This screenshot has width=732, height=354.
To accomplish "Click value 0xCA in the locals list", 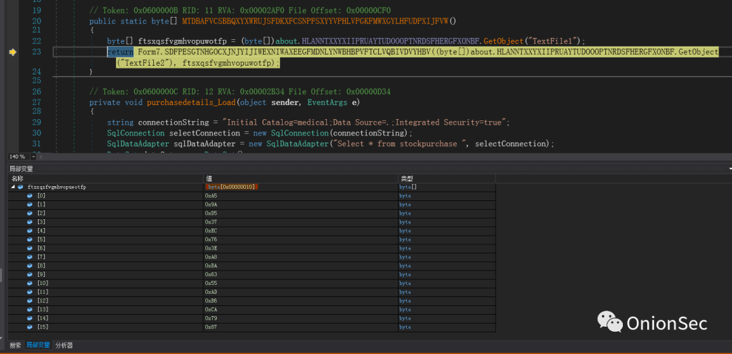I will pyautogui.click(x=211, y=310).
